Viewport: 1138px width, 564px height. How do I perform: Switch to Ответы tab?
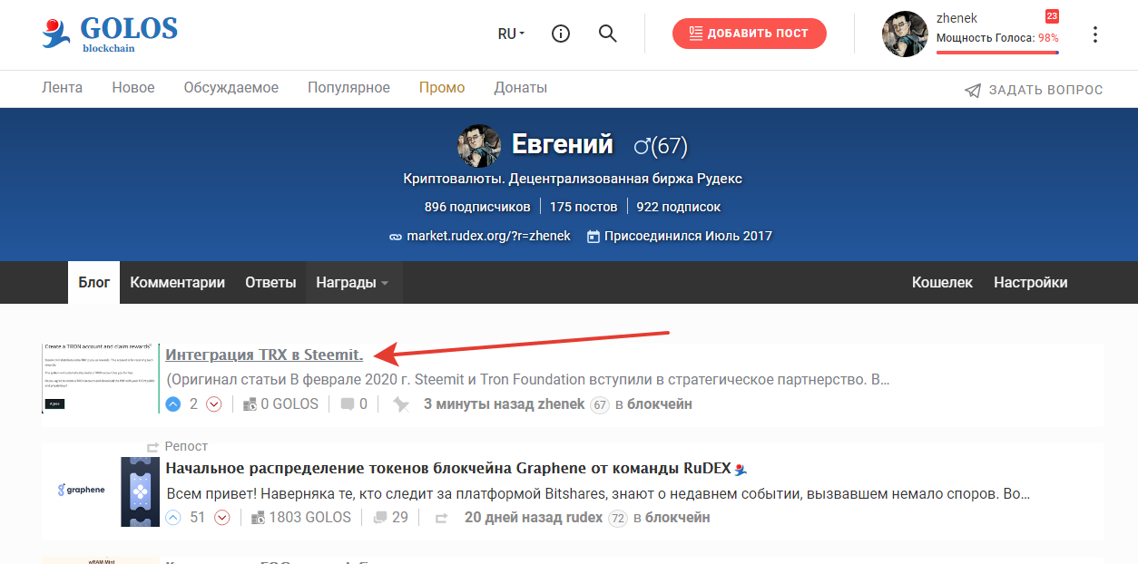pos(270,282)
